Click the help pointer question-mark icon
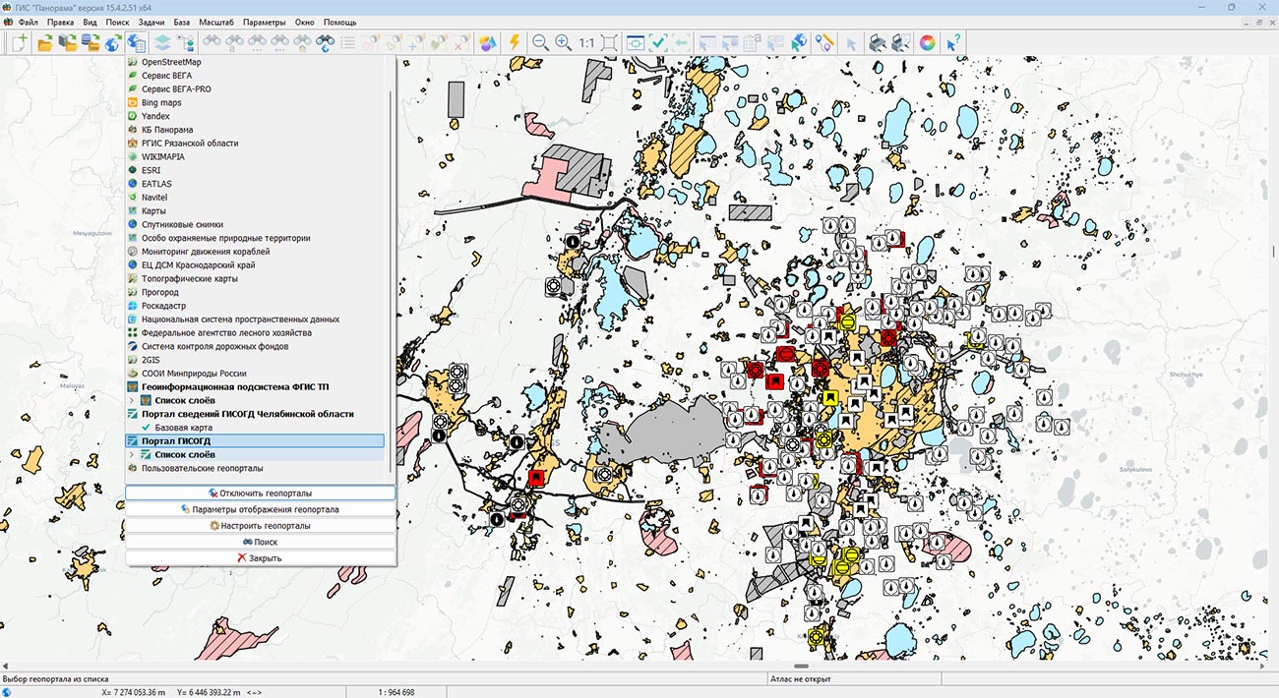This screenshot has height=698, width=1279. click(952, 42)
